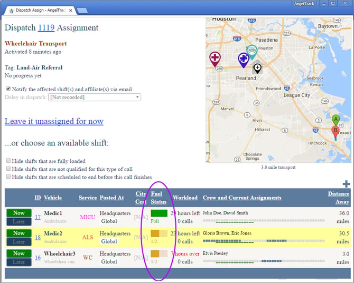Screen dimensions: 354x283
Task: Sort table by Service column header
Action: [88, 198]
